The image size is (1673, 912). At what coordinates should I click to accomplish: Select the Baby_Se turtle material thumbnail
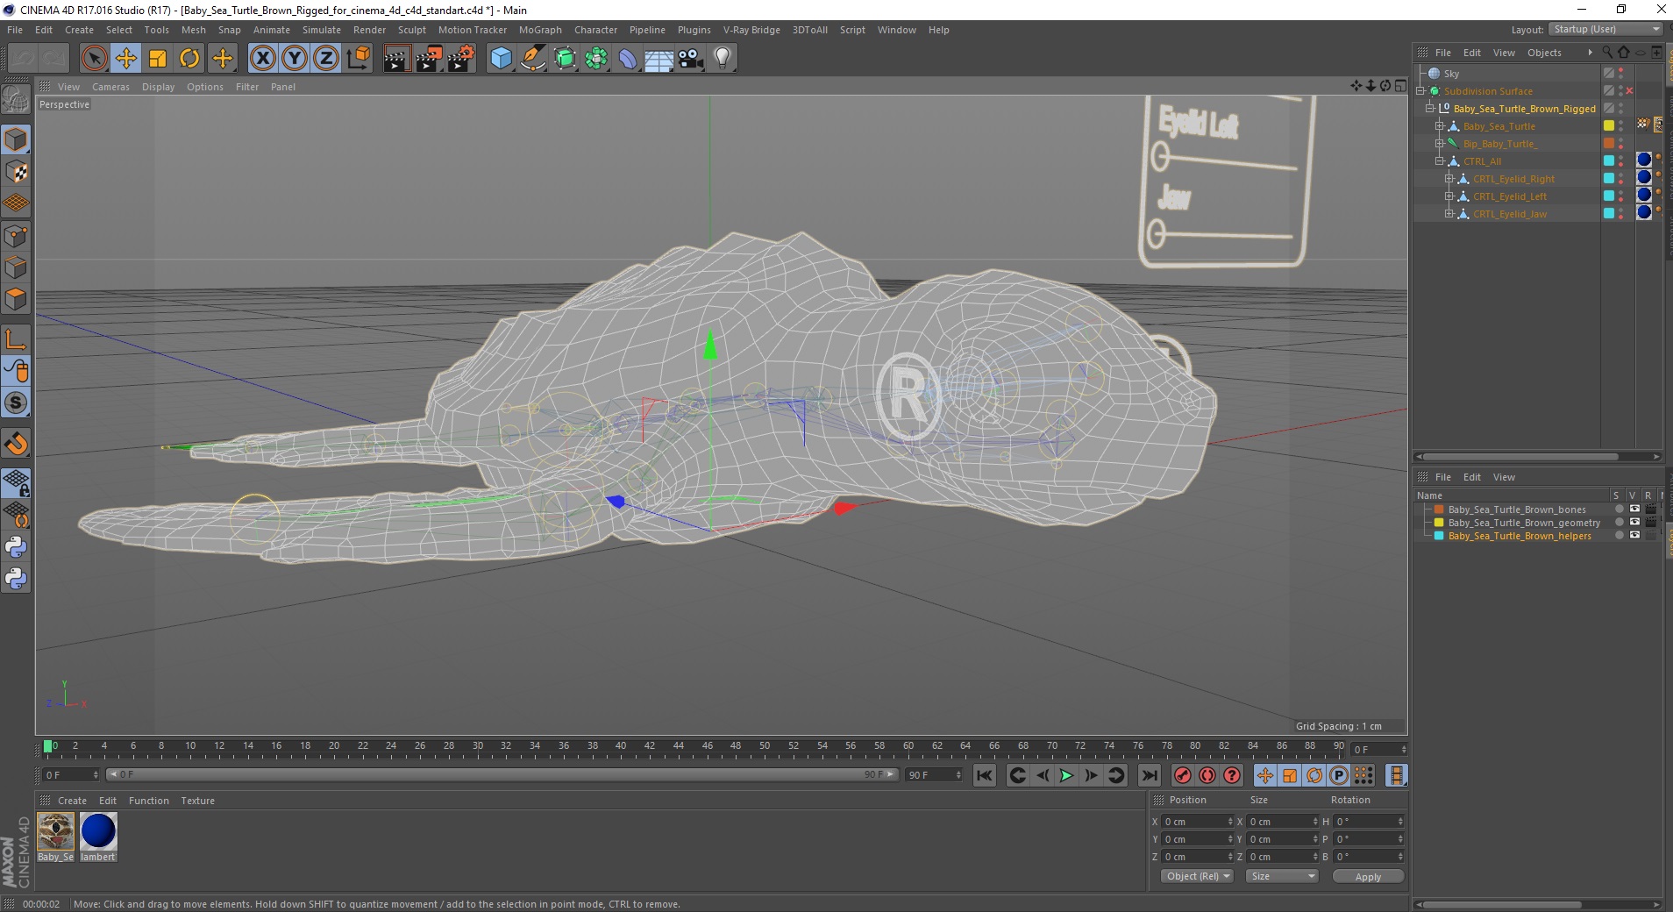click(55, 831)
